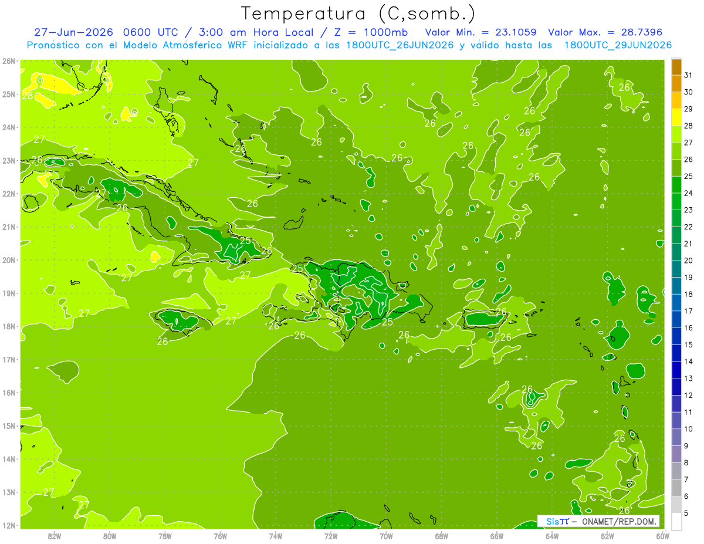
Task: Click the '21' value on the color scale
Action: point(688,244)
